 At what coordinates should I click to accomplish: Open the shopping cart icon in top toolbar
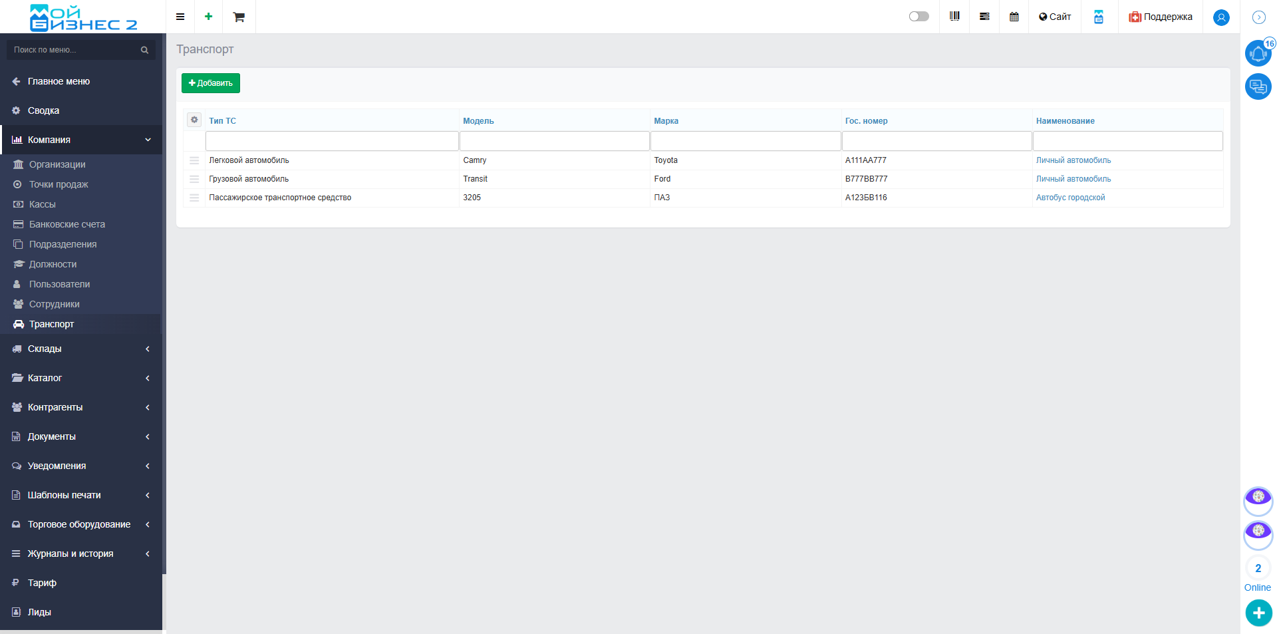click(239, 17)
